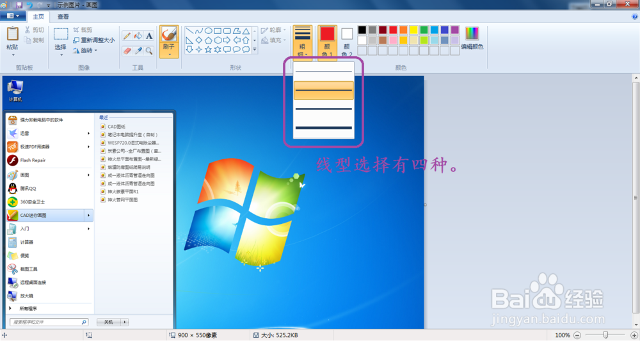Screen dimensions: 640x341
Task: Choose the Oval shape
Action: point(208,31)
